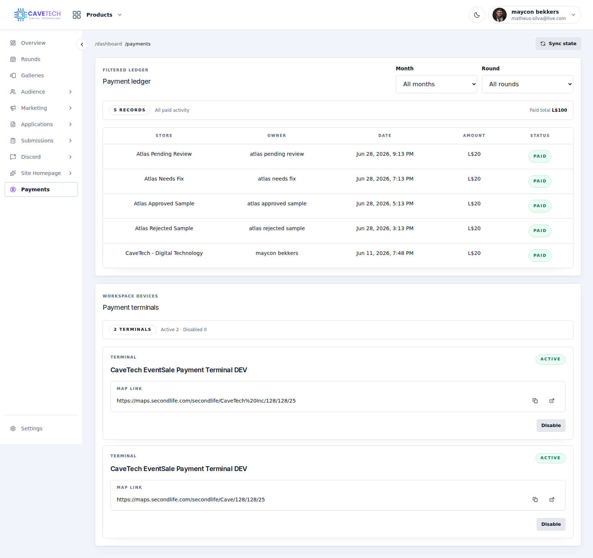
Task: Click ACTIVE badge of second terminal
Action: [550, 458]
